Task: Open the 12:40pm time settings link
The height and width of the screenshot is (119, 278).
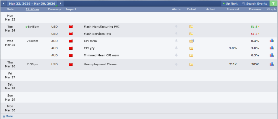Action: click(x=32, y=9)
